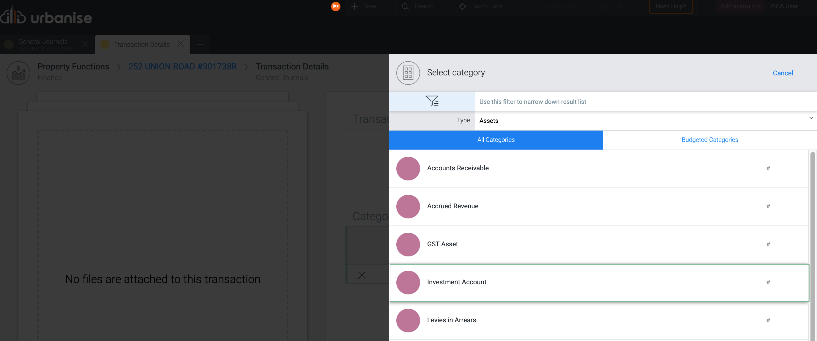Click the plus icon to add new tab

[200, 45]
